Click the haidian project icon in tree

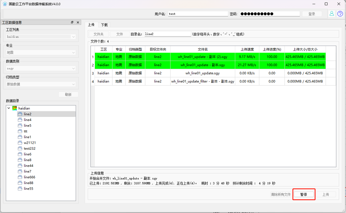pyautogui.click(x=15, y=108)
